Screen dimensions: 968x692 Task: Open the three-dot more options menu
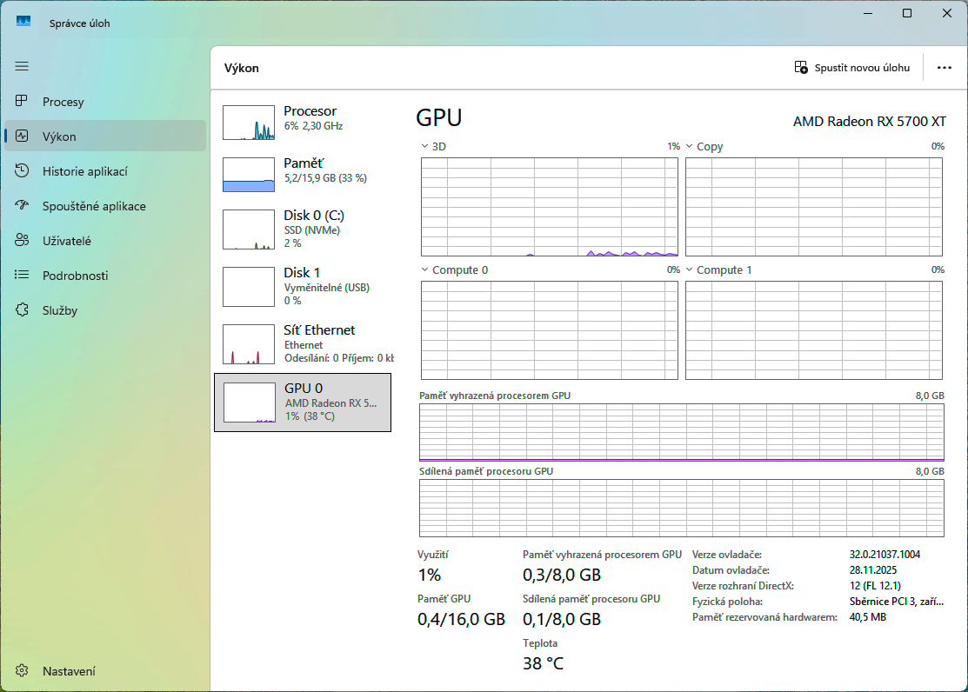(944, 68)
